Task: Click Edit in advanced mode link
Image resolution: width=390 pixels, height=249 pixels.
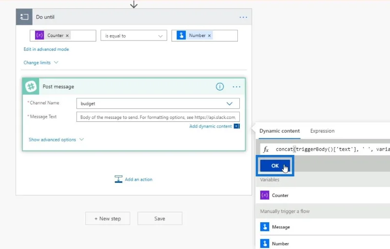Action: 46,49
